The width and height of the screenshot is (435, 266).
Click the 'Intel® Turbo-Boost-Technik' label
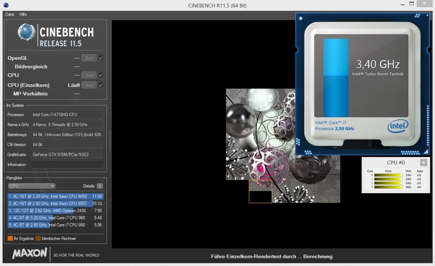[378, 74]
